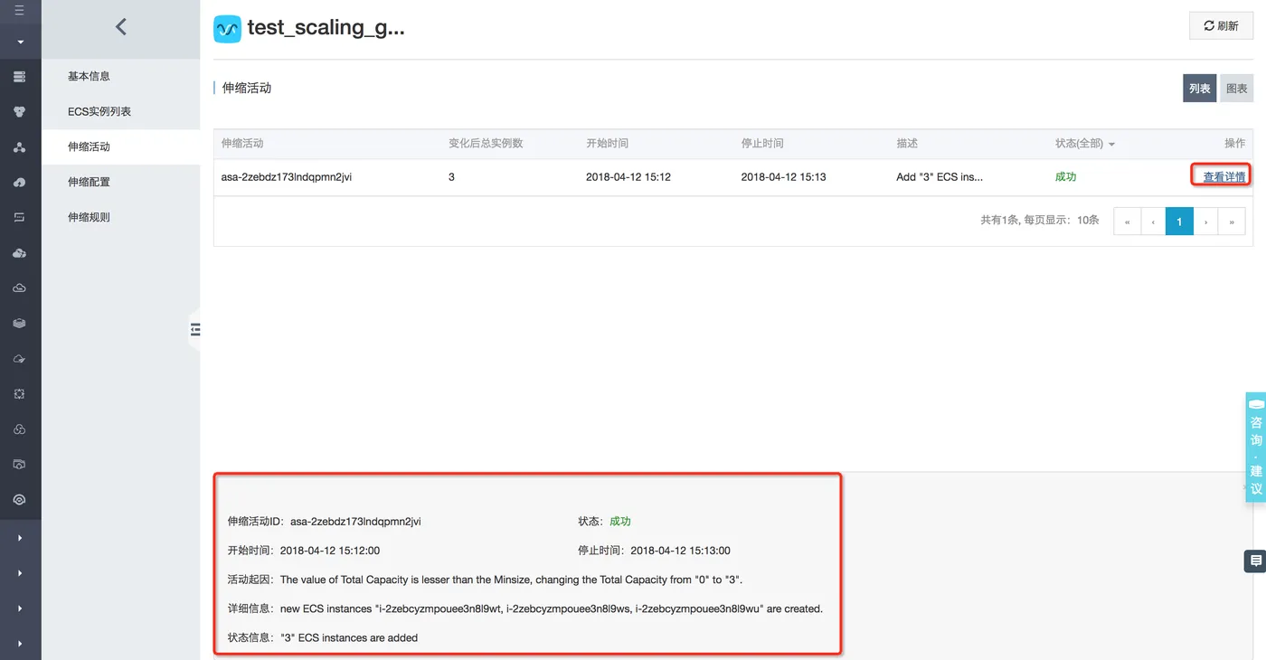Click detail start time 2018-04-12 15:12:00

pyautogui.click(x=330, y=551)
